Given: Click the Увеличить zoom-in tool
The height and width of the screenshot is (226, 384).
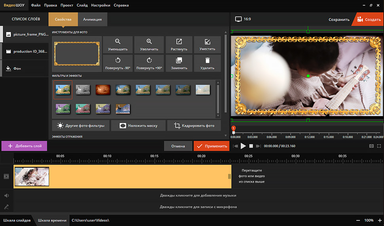Looking at the screenshot, I should coord(149,45).
